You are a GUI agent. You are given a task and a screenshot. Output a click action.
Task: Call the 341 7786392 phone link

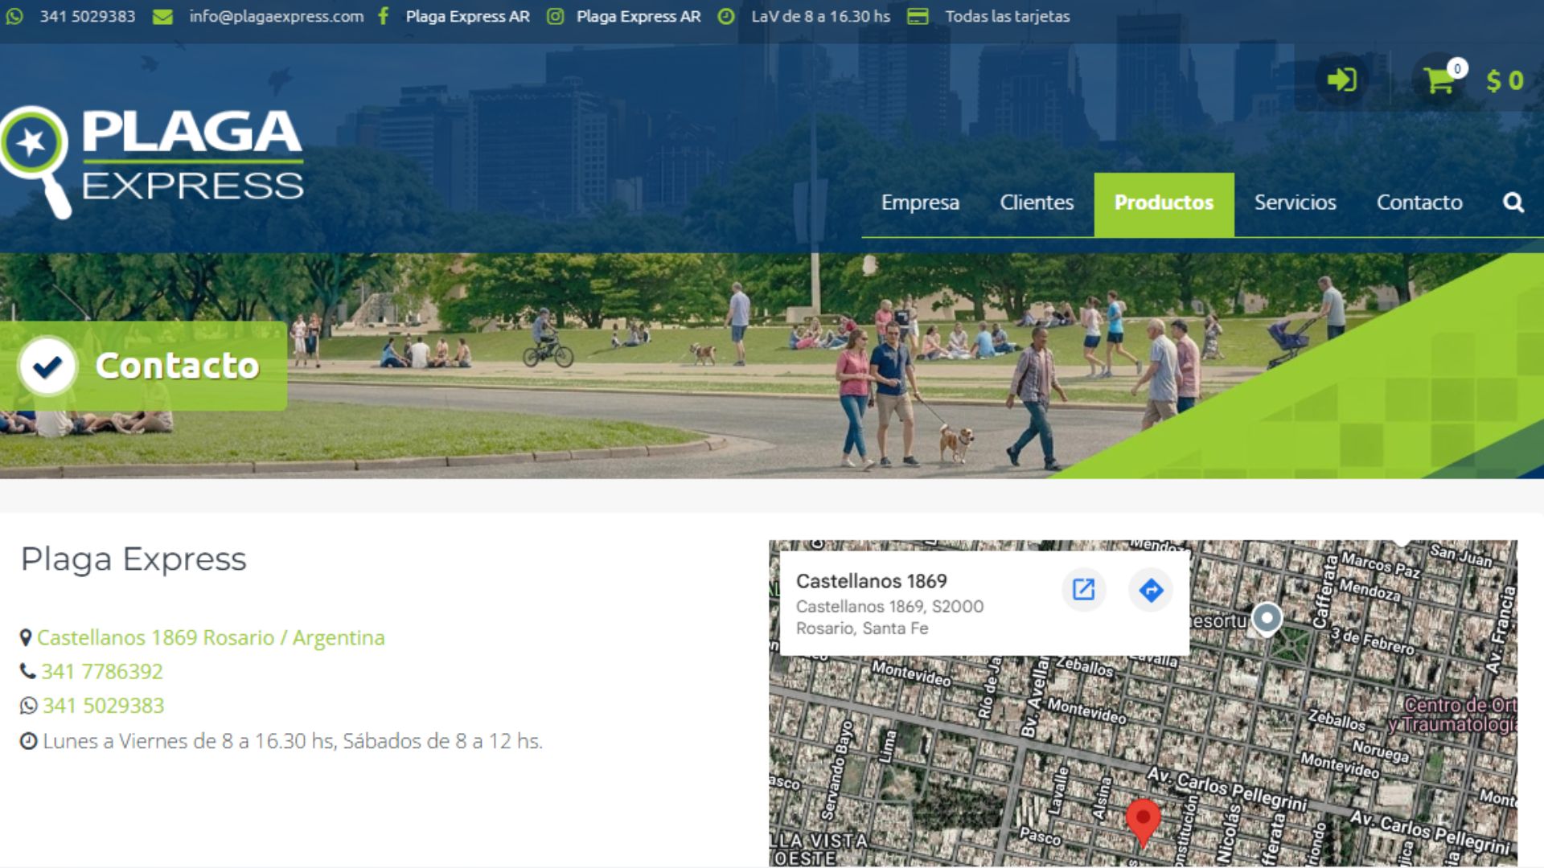pyautogui.click(x=102, y=672)
